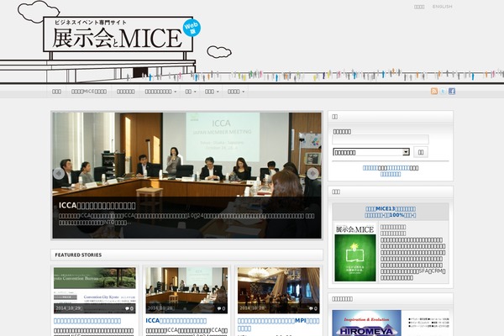Expand the seventh navigation menu dropdown

[x=235, y=92]
